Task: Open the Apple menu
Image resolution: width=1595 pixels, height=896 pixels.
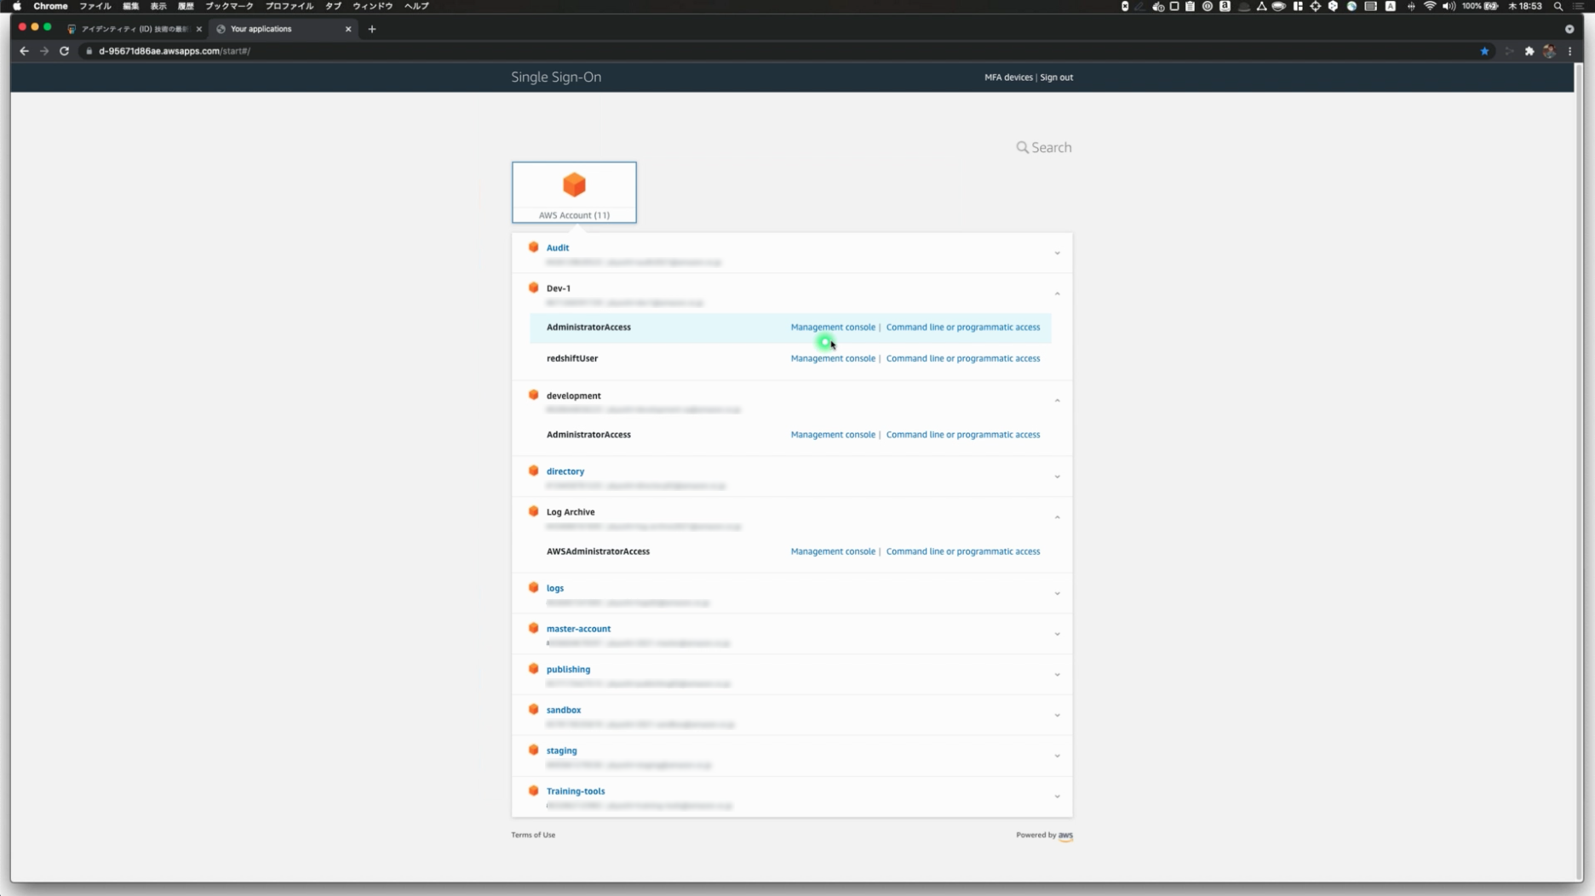Action: [17, 6]
